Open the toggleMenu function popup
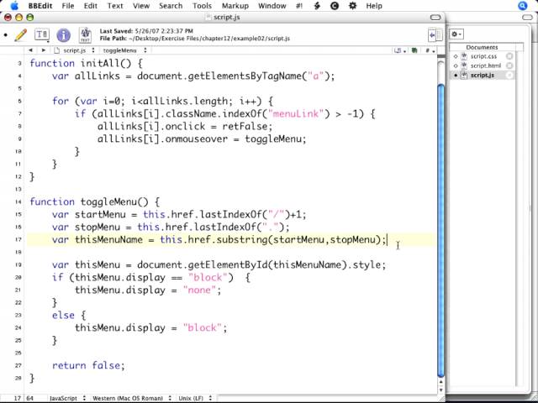Viewport: 538px width, 403px height. [x=124, y=50]
